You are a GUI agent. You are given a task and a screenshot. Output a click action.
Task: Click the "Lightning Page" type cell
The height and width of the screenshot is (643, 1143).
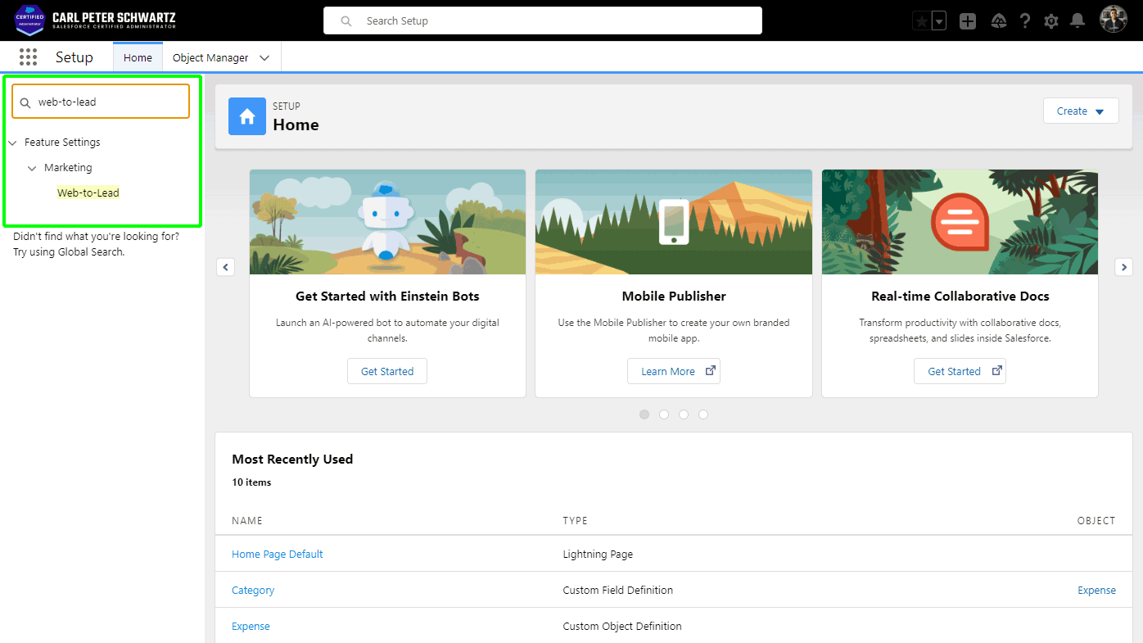(x=598, y=555)
